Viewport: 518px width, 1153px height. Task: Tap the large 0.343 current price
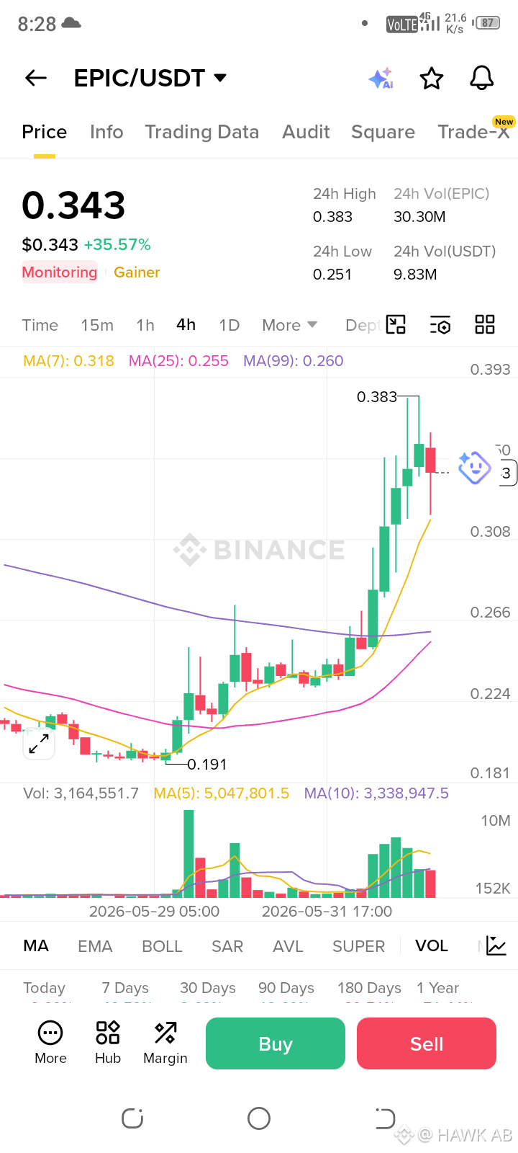point(73,205)
